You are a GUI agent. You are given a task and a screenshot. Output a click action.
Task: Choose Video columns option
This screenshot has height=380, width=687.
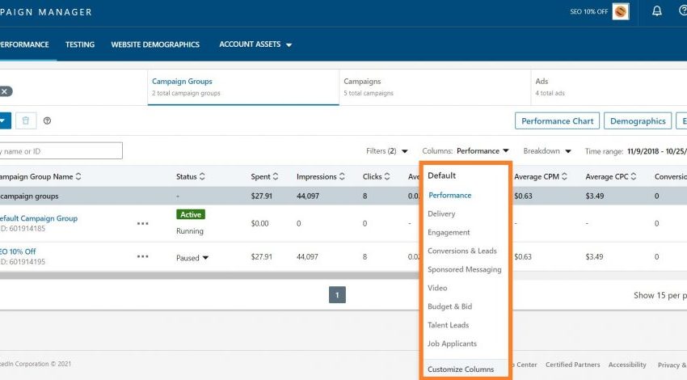point(437,288)
